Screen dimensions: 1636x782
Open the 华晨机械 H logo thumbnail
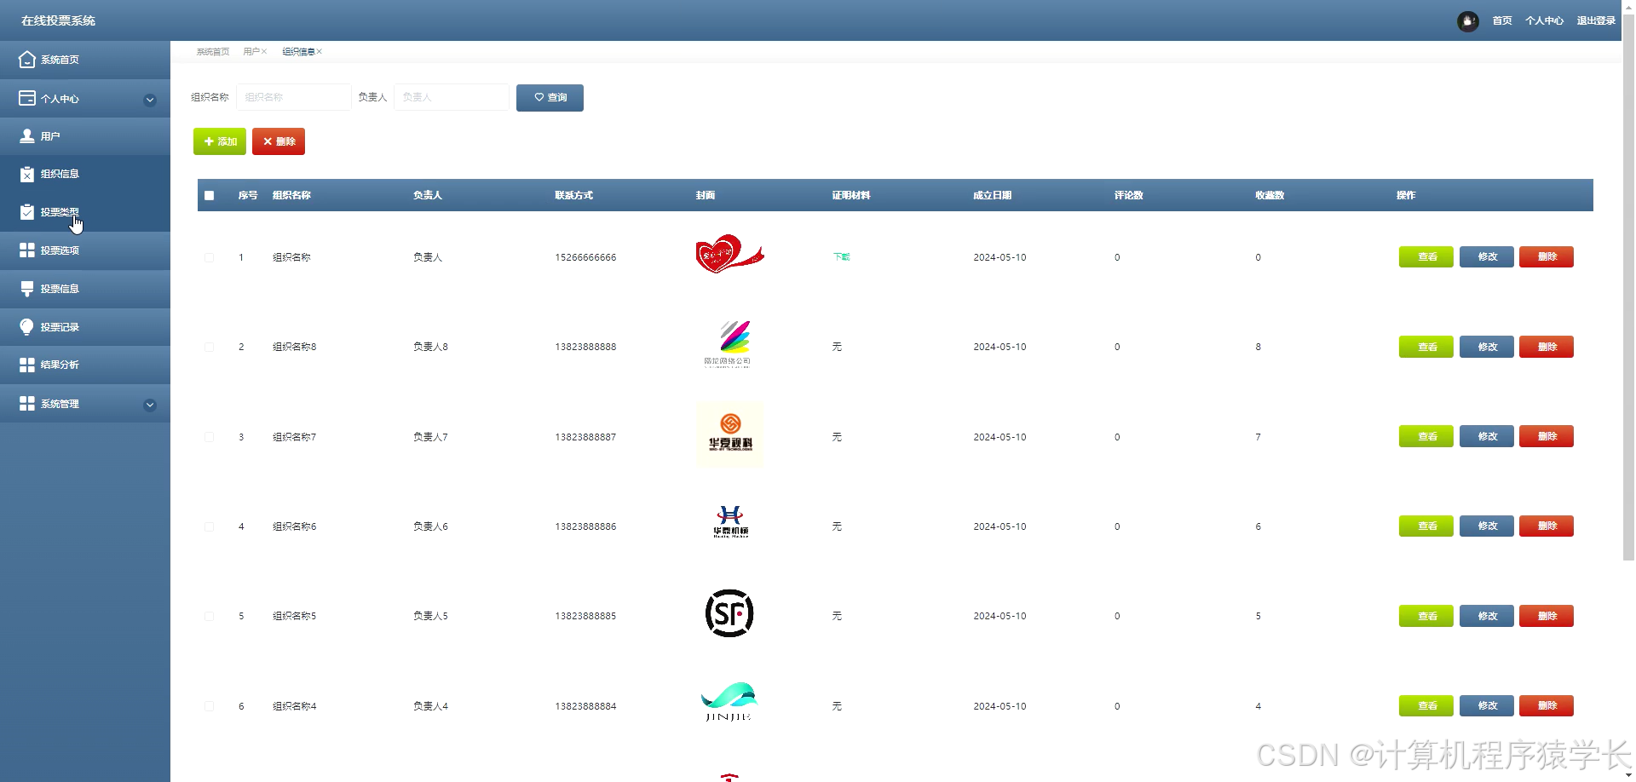pyautogui.click(x=730, y=521)
